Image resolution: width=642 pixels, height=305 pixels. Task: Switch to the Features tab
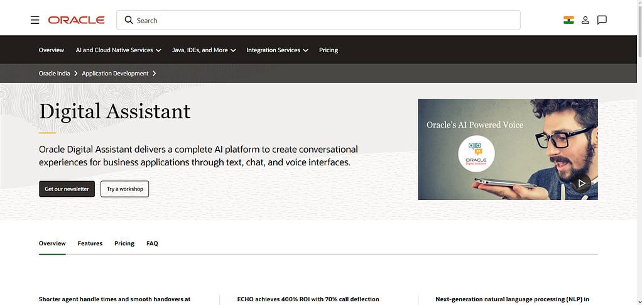click(90, 243)
